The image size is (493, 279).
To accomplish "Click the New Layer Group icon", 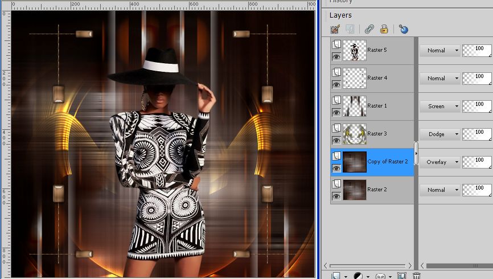I will (x=402, y=276).
